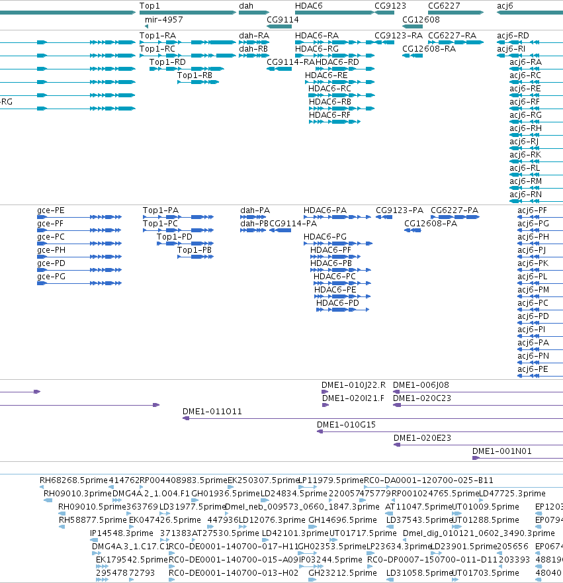563x583 pixels.
Task: Click the DME1-010J22.R BAC label
Action: tap(353, 385)
